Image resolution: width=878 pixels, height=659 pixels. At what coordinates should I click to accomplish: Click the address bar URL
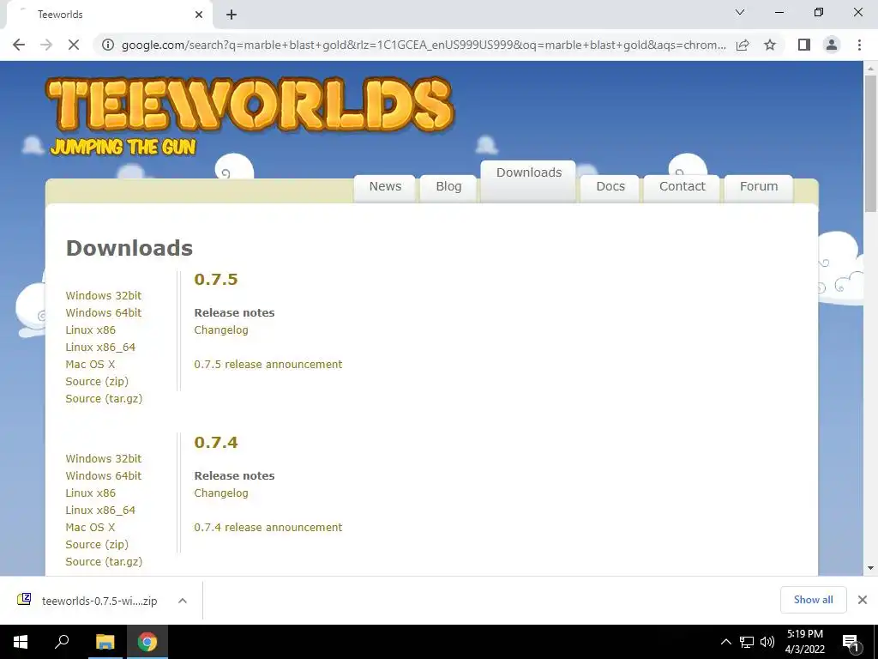(424, 45)
